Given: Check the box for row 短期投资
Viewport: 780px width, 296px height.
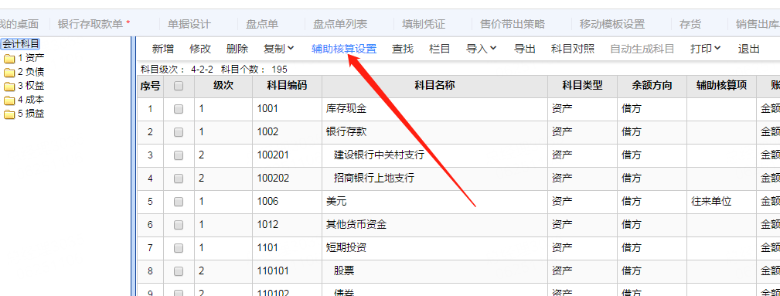Looking at the screenshot, I should pos(179,248).
